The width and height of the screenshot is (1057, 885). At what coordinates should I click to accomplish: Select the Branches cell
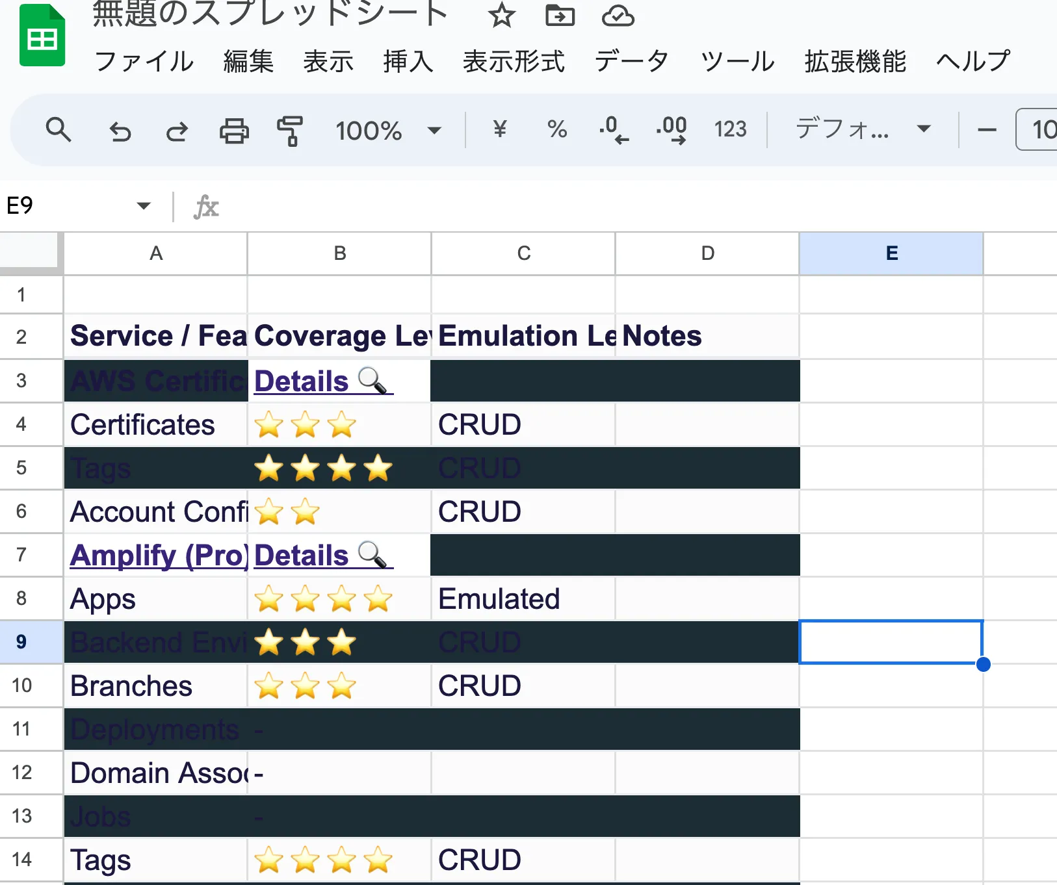pos(156,686)
